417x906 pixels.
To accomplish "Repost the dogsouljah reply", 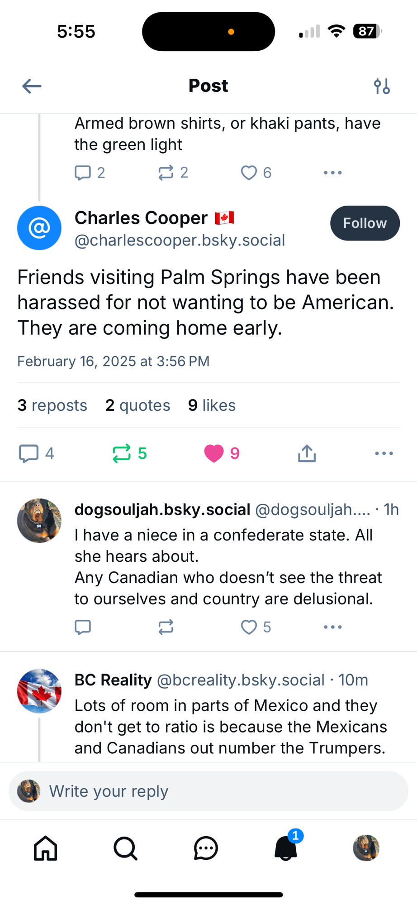I will click(166, 627).
